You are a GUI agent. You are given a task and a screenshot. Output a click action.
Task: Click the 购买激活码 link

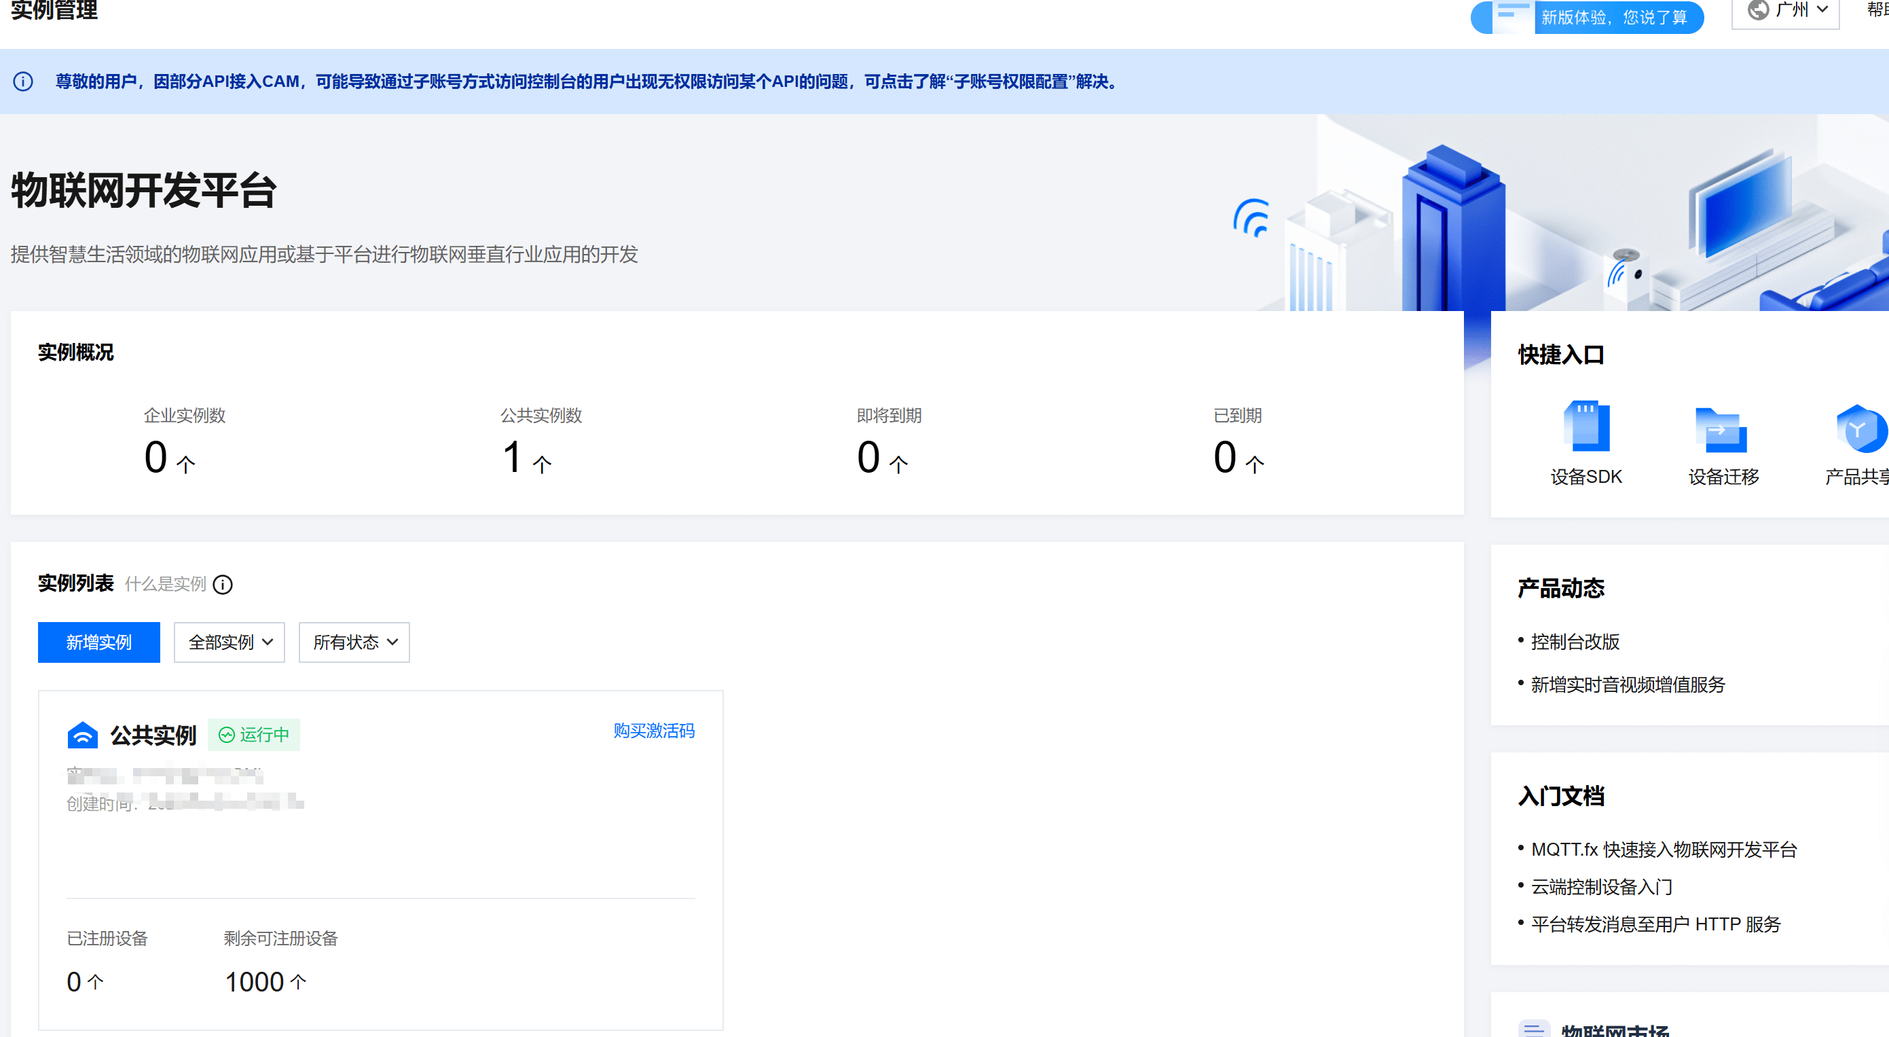pyautogui.click(x=653, y=731)
